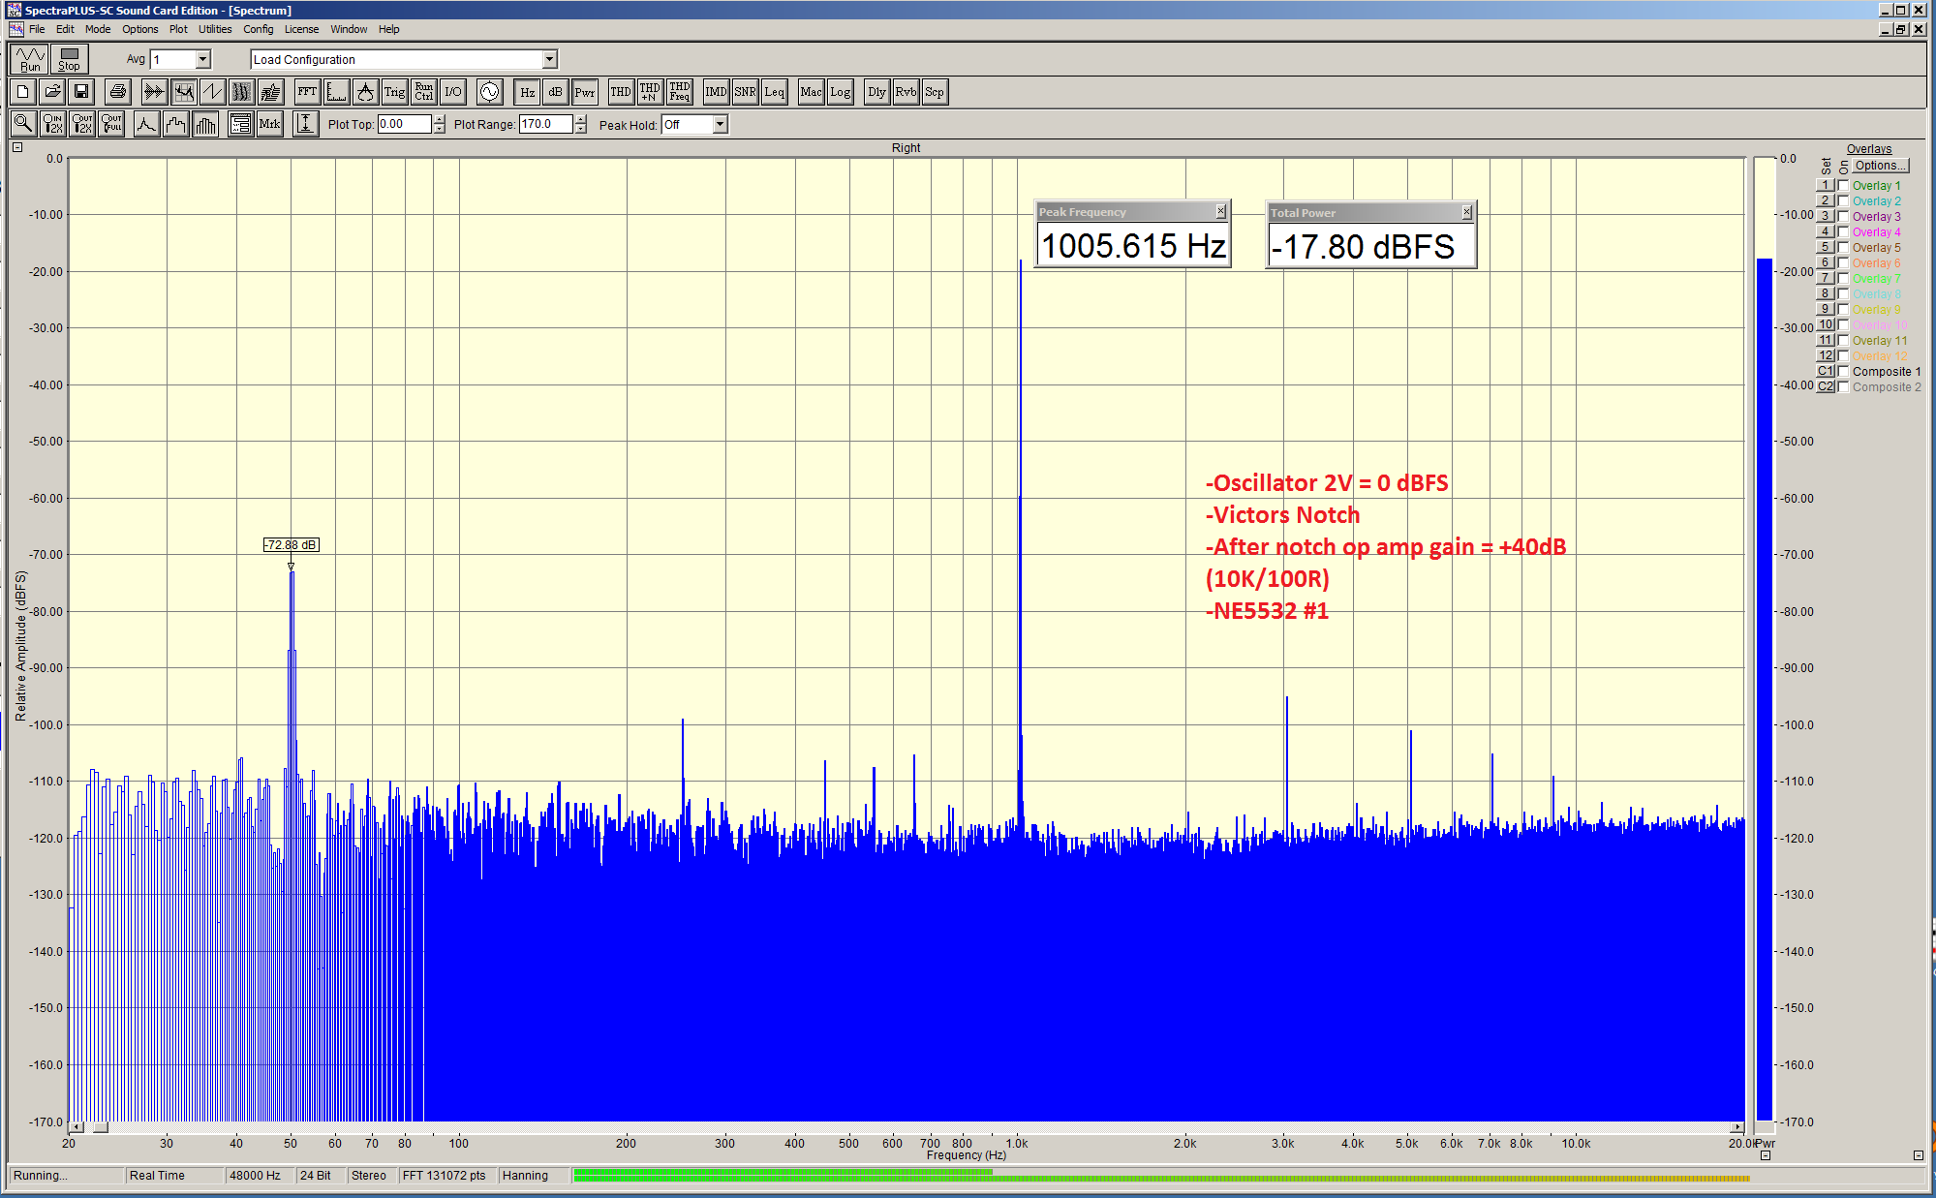Expand the Avg count dropdown
The width and height of the screenshot is (1936, 1198).
[203, 60]
